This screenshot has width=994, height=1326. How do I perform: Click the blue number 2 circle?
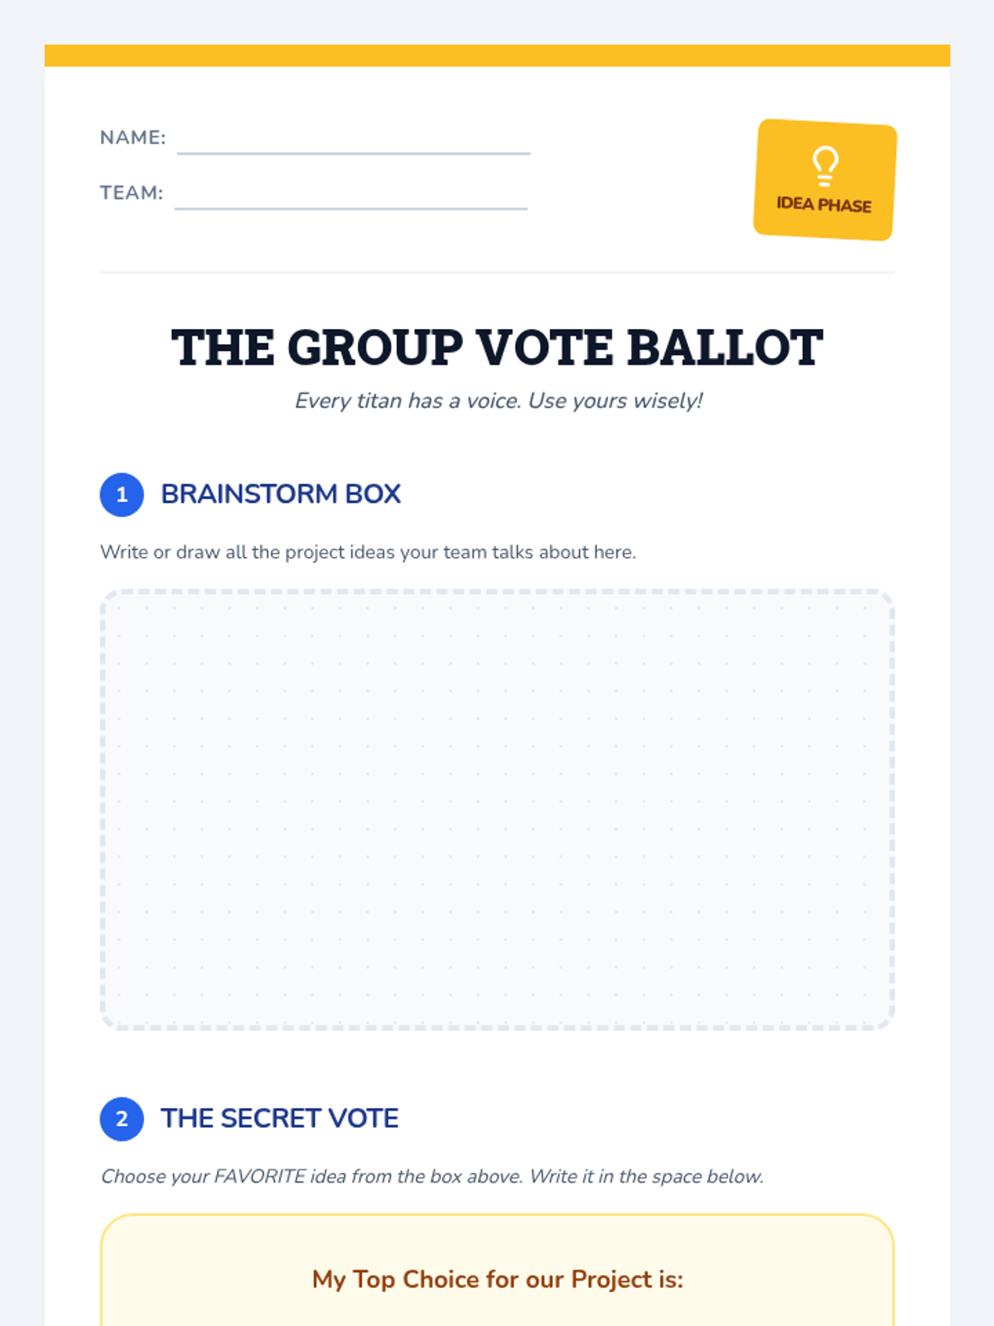[x=122, y=1119]
